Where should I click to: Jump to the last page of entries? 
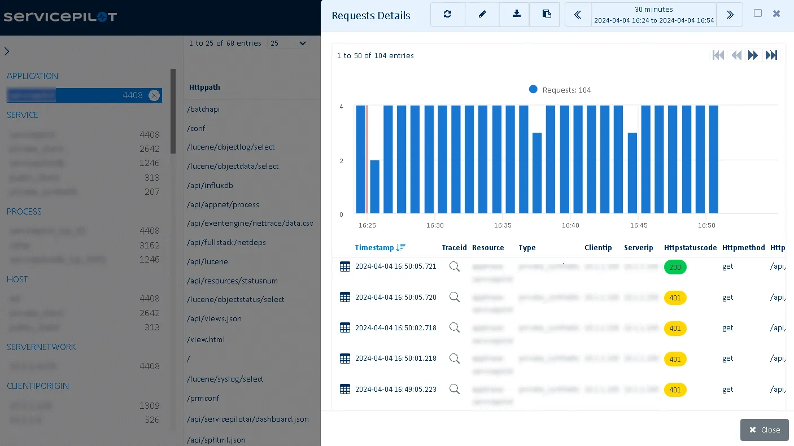[771, 55]
